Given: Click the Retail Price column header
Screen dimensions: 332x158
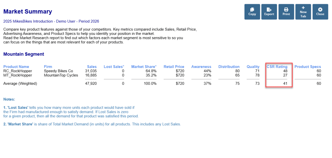Looking at the screenshot, I should [174, 67].
